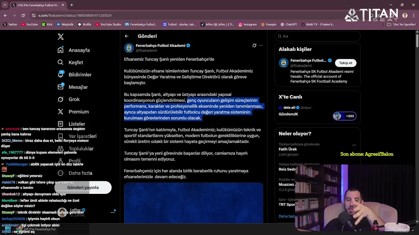Click Fenerbahçe Futbol Akademi post avatar
Screen dimensions: 419x235
click(129, 48)
